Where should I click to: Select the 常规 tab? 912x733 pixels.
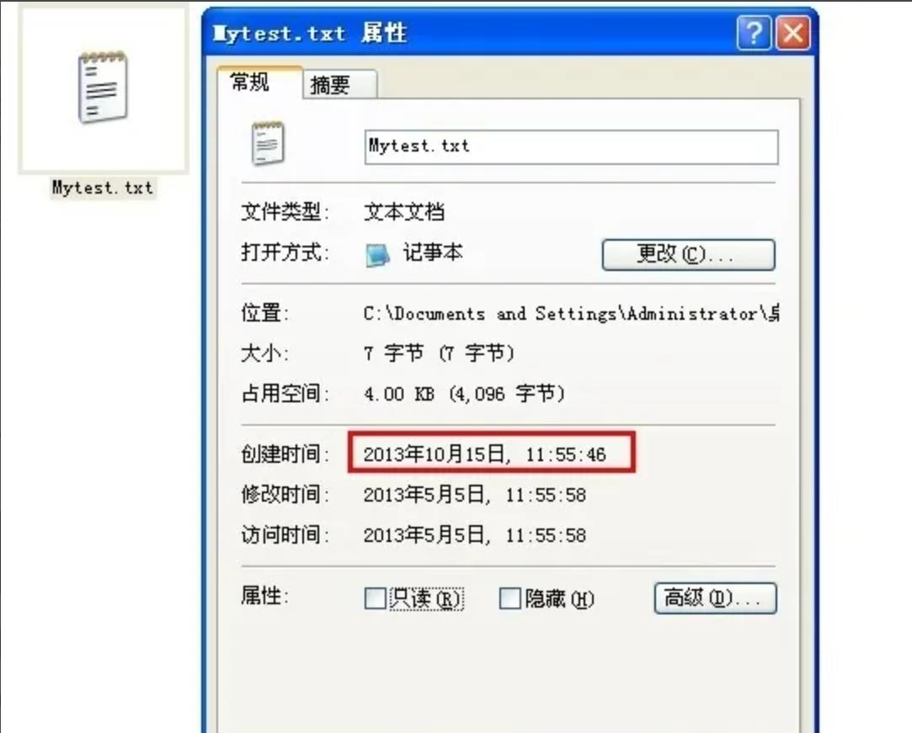click(x=259, y=82)
